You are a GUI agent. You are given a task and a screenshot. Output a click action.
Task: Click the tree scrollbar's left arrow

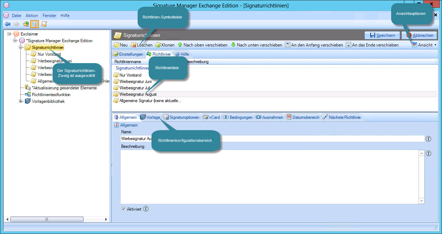point(7,219)
